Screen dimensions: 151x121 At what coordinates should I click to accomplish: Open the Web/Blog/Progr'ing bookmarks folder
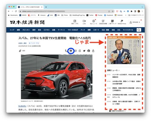click(x=77, y=15)
